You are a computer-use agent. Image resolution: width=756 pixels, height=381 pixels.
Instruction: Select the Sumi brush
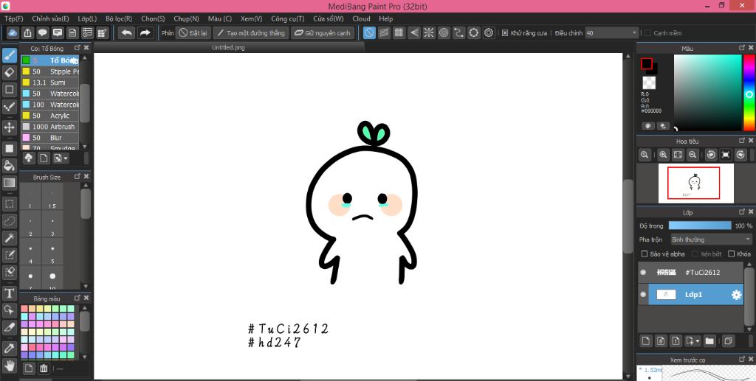(x=49, y=83)
